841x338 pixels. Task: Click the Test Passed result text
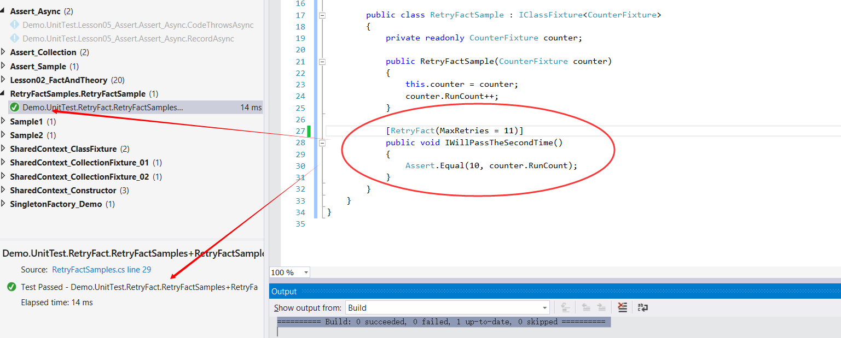pos(139,287)
